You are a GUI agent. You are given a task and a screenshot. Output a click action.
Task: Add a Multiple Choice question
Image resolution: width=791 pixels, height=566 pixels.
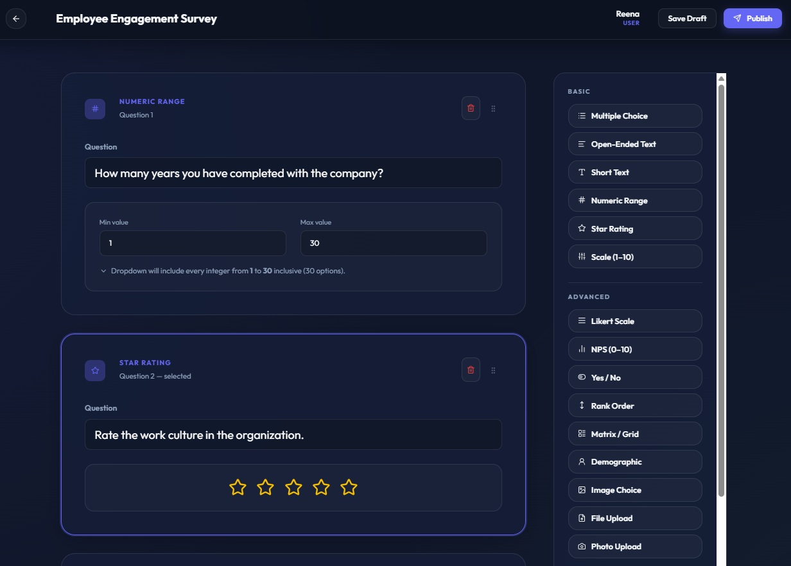[x=635, y=116]
